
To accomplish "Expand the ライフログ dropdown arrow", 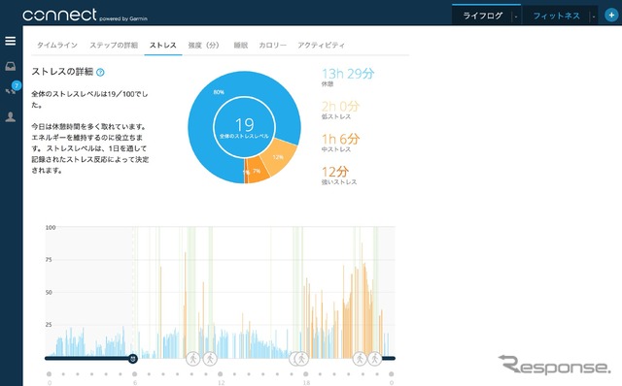I will pos(516,16).
